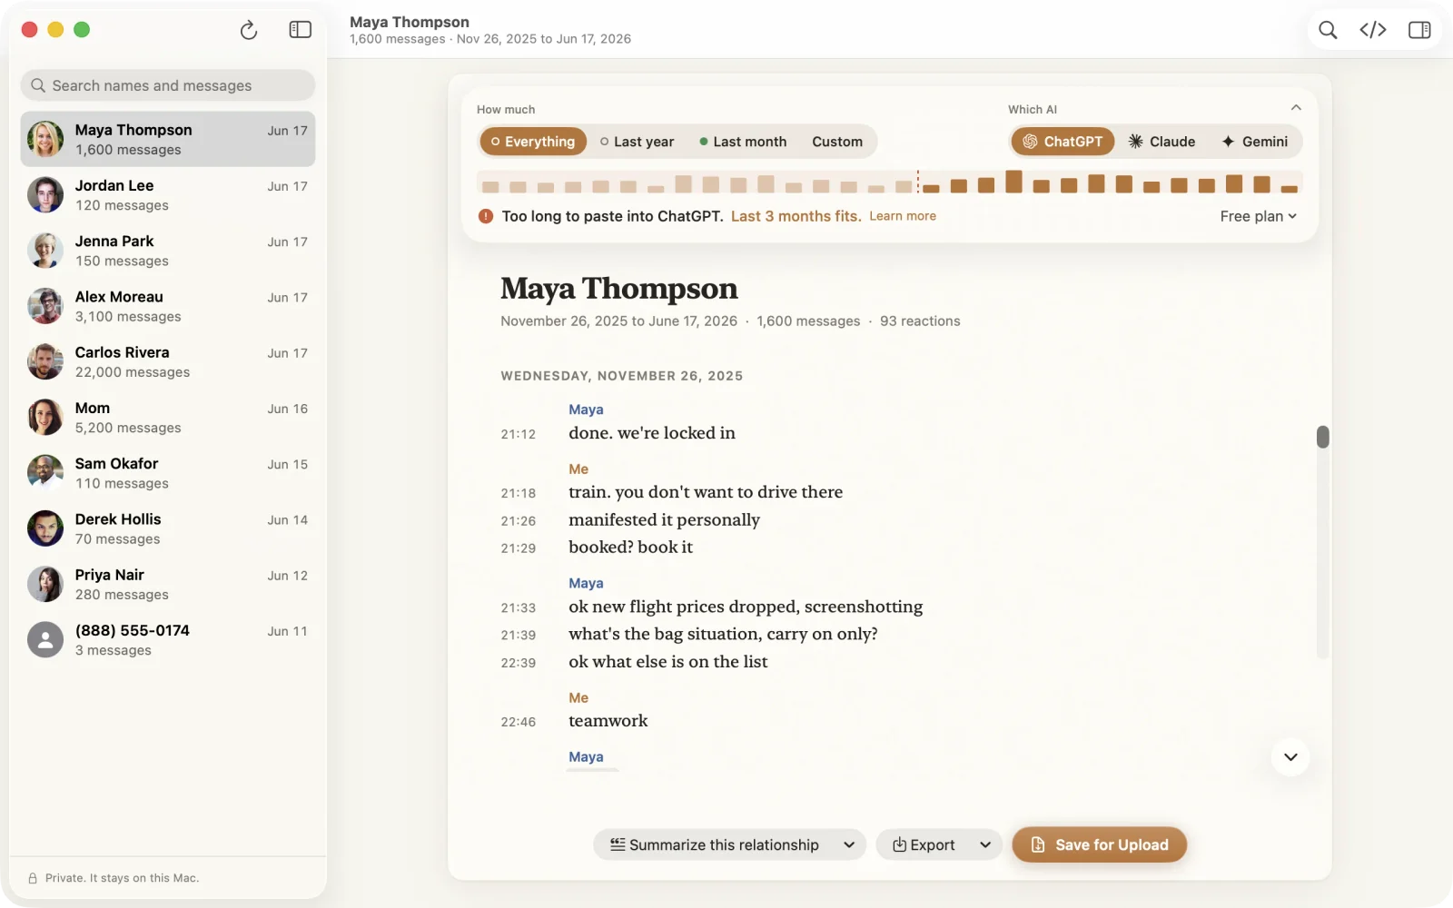Click the Export button
Image resolution: width=1453 pixels, height=908 pixels.
click(924, 844)
